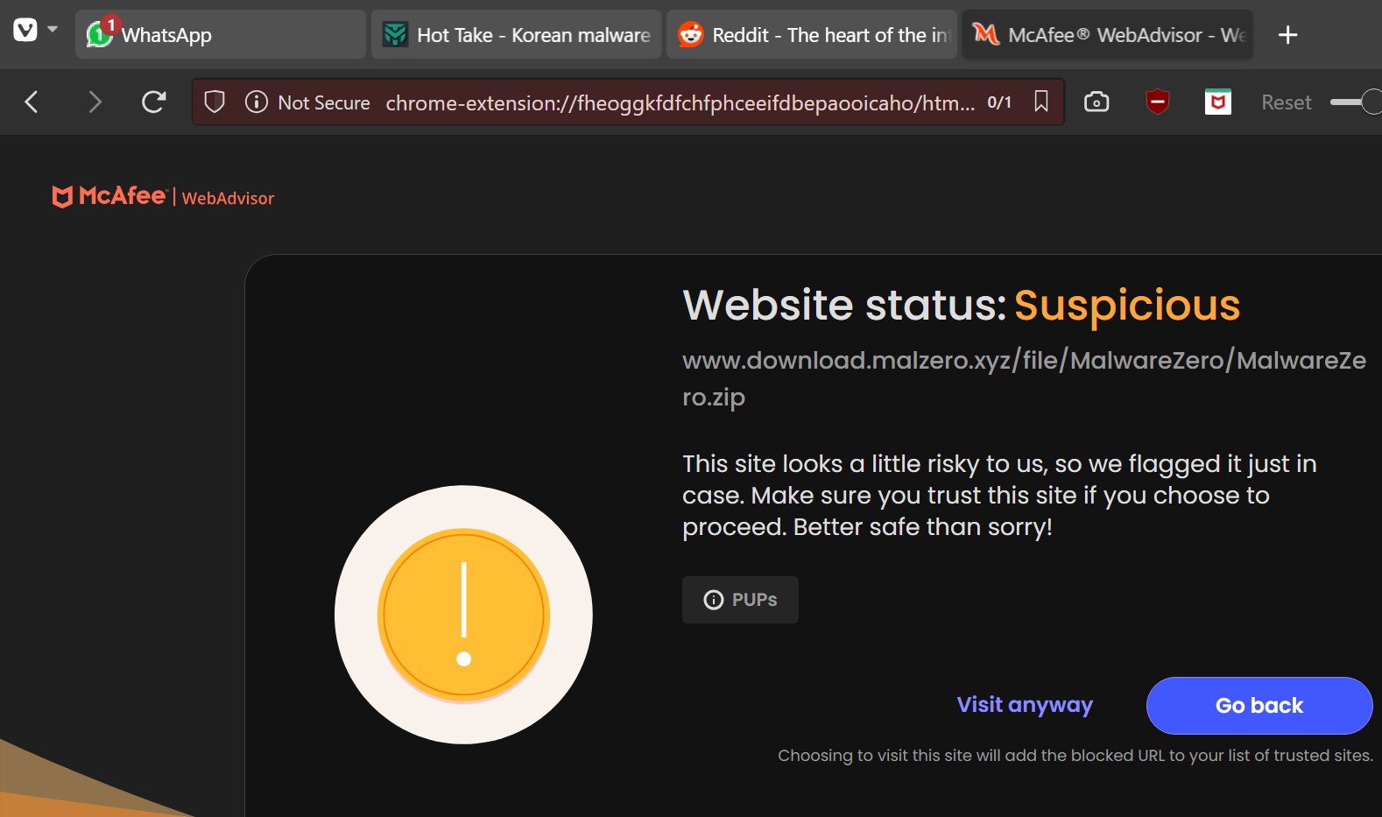Switch to the Hot Take Korean malware tab

(516, 35)
